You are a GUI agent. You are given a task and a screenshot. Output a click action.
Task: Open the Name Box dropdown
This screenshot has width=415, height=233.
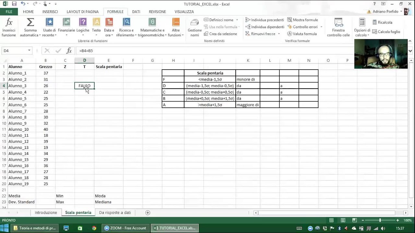coord(29,50)
